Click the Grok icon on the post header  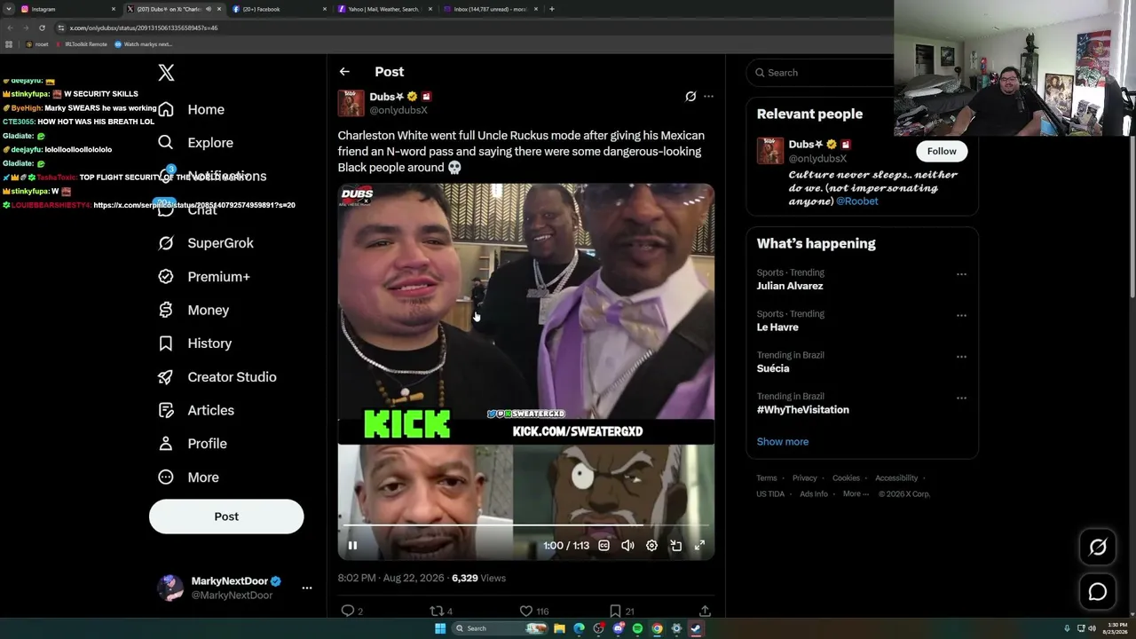pos(690,96)
